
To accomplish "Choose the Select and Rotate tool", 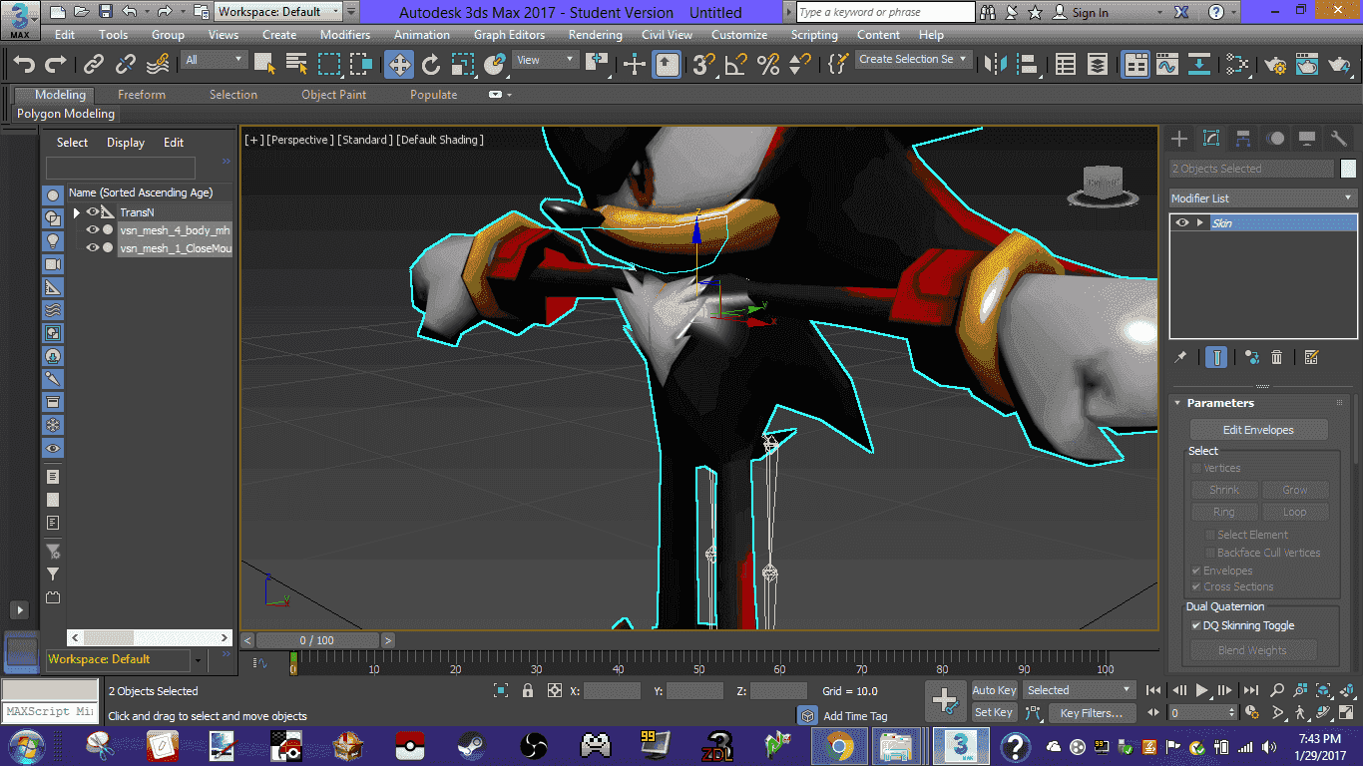I will pyautogui.click(x=431, y=65).
